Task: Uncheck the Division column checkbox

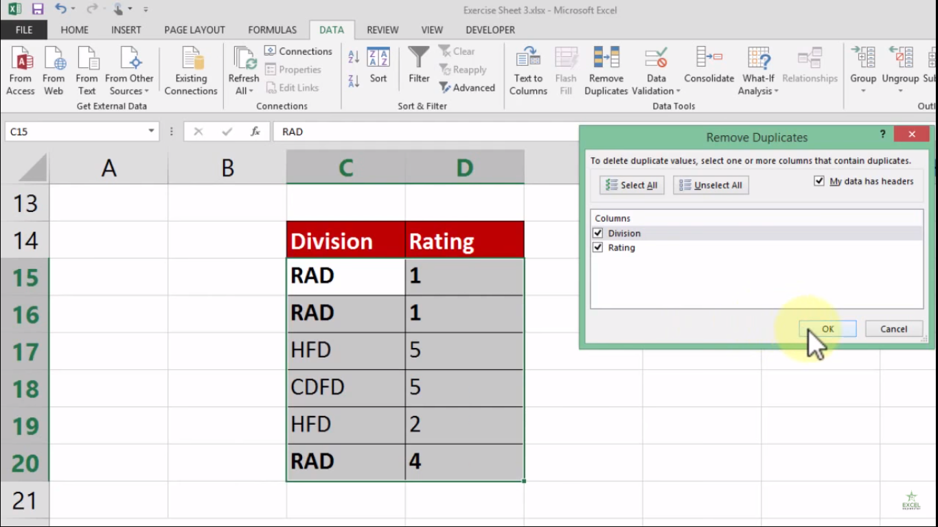Action: (597, 233)
